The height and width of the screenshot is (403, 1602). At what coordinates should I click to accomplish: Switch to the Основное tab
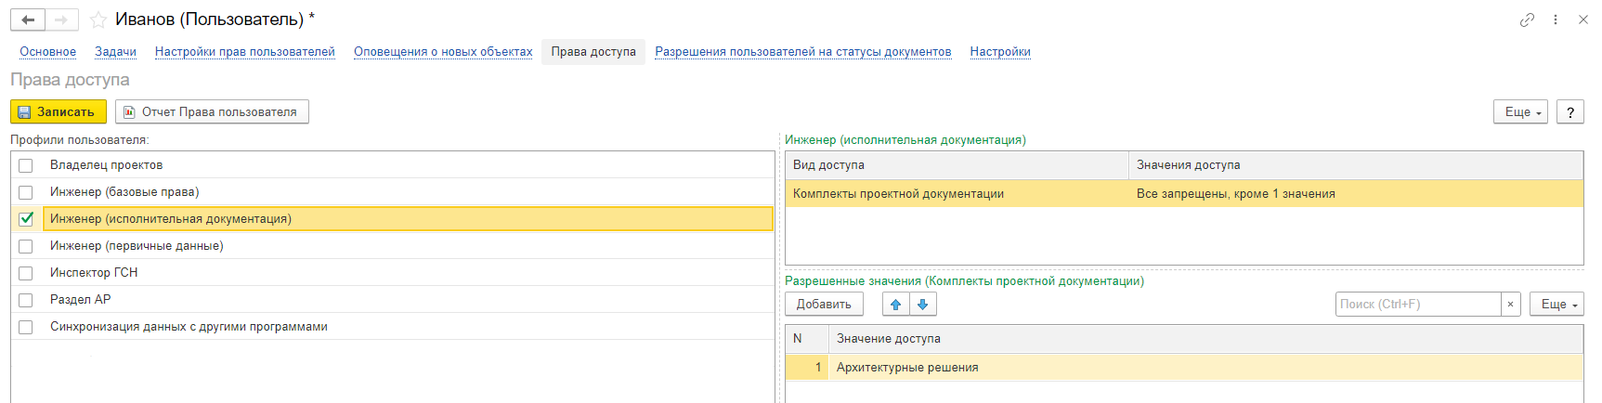48,52
